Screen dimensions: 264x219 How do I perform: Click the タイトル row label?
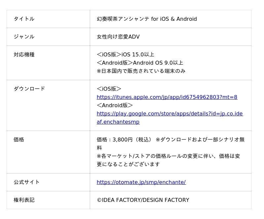click(x=24, y=19)
